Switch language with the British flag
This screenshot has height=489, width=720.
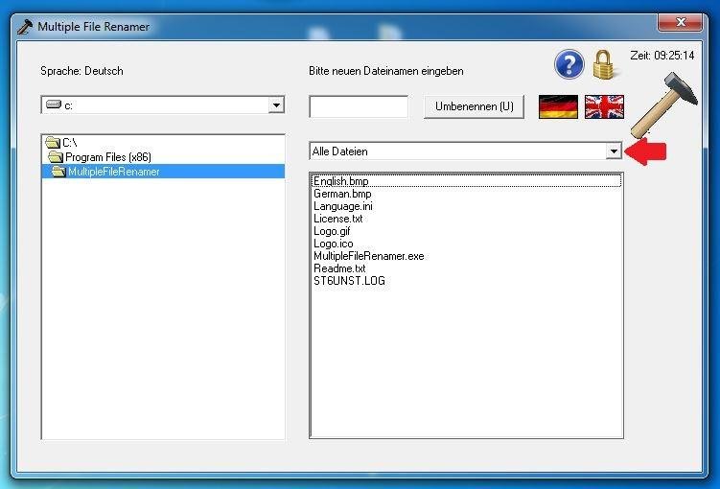coord(604,106)
